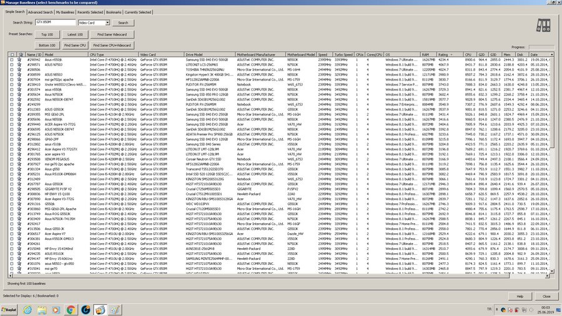562x316 pixels.
Task: Bookmark star for msi ge702pc apache #307934
Action: [x=19, y=80]
